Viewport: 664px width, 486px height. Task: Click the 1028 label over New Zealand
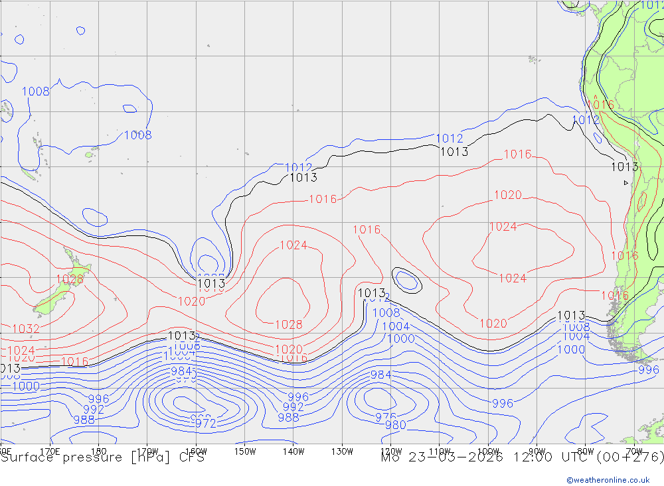(70, 279)
